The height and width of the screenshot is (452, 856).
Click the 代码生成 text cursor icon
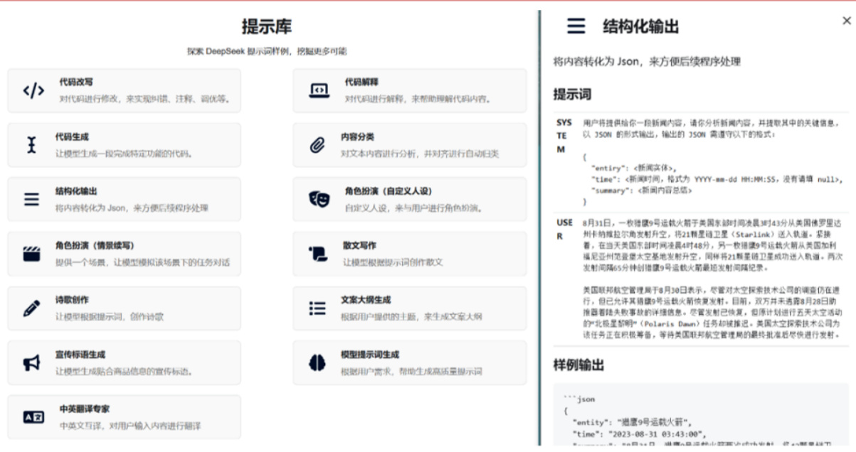click(x=31, y=145)
